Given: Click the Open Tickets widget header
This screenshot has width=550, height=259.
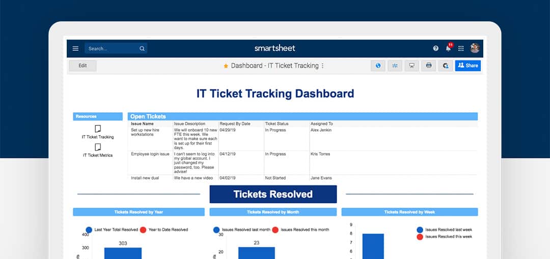Looking at the screenshot, I should point(302,117).
